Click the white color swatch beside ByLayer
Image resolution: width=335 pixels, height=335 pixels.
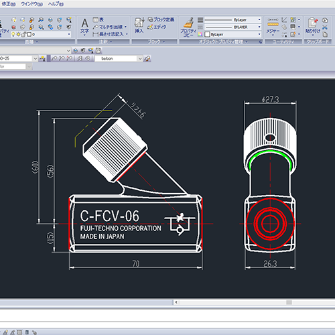click(207, 34)
